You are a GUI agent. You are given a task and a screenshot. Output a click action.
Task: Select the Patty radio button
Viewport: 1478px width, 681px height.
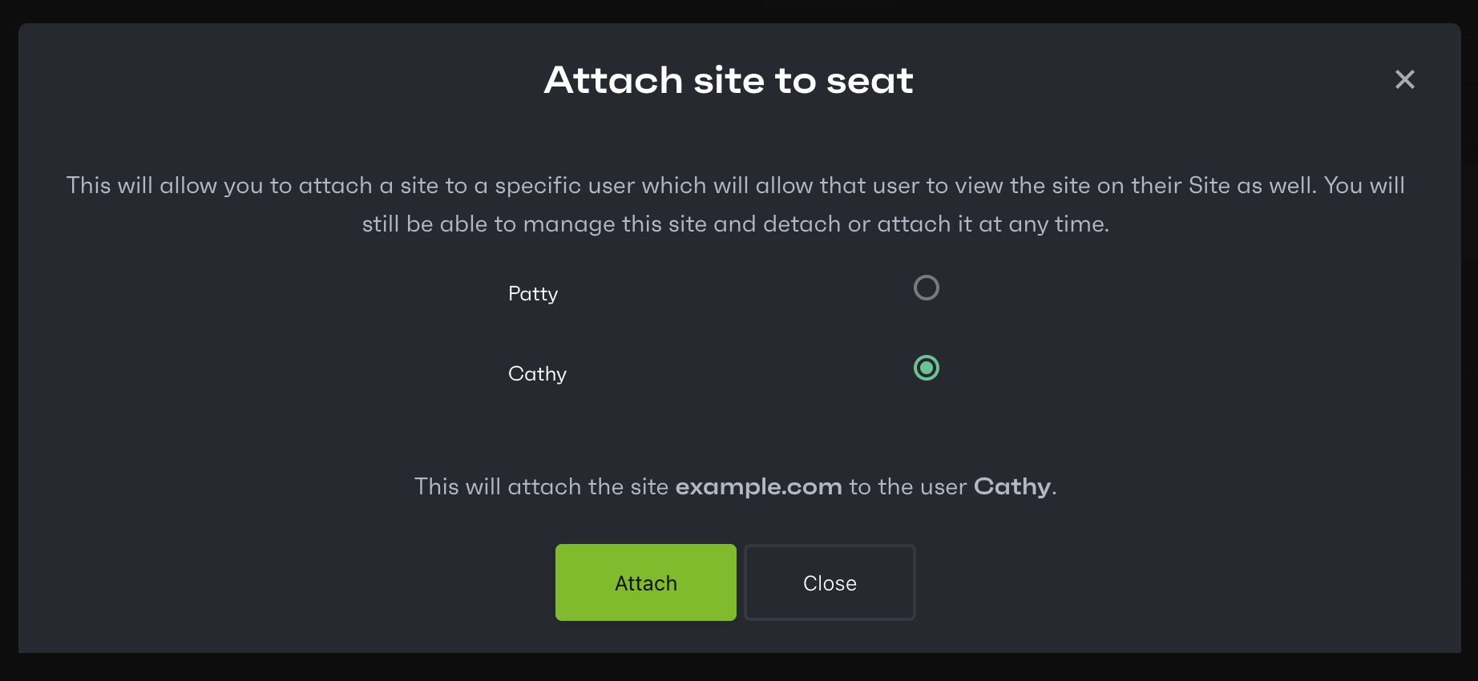(927, 288)
